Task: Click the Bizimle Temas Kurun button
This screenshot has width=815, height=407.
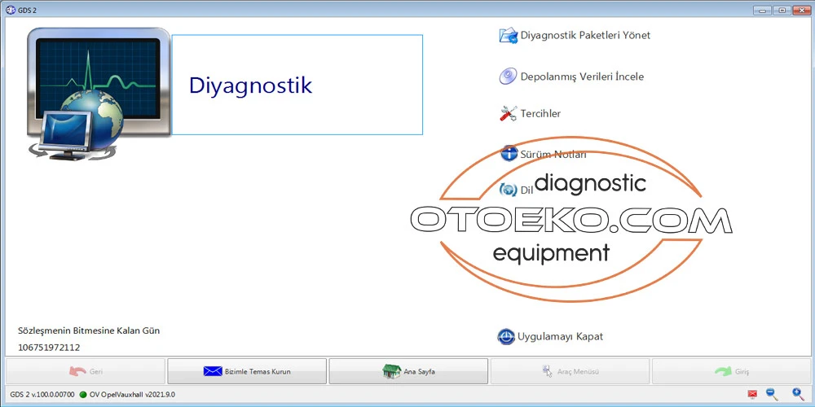Action: point(247,371)
